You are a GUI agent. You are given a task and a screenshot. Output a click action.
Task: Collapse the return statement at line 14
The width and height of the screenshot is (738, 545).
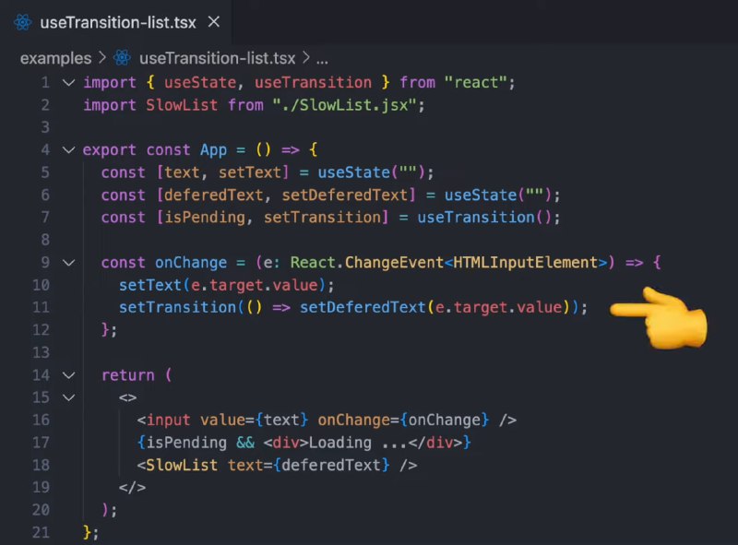pos(68,375)
